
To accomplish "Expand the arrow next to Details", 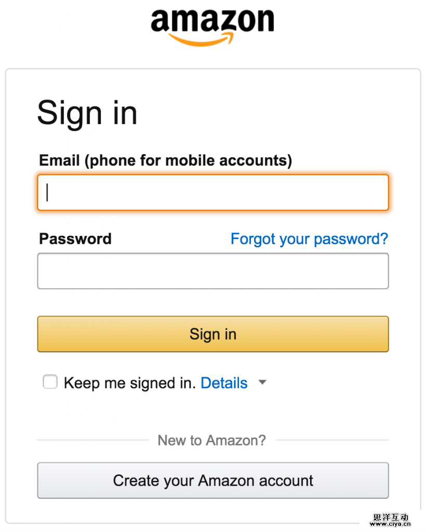I will pos(262,383).
